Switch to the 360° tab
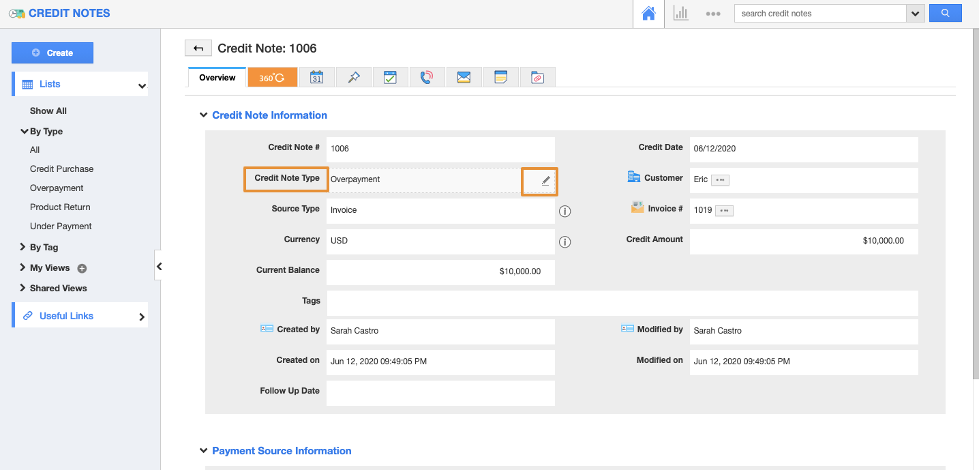The height and width of the screenshot is (470, 979). (x=271, y=78)
